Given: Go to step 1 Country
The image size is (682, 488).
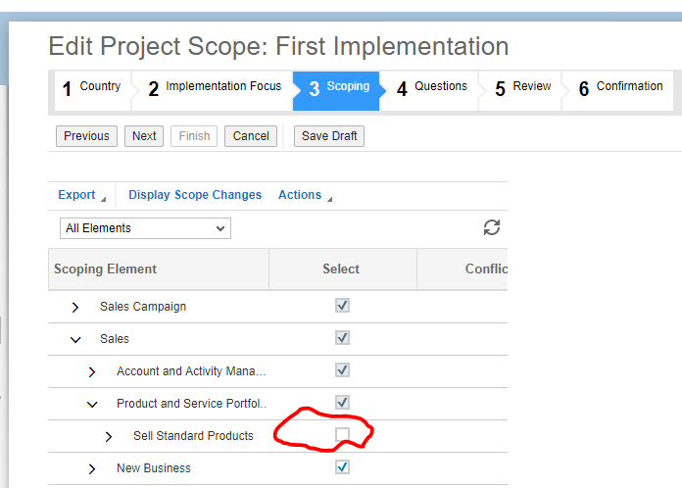Looking at the screenshot, I should tap(92, 88).
